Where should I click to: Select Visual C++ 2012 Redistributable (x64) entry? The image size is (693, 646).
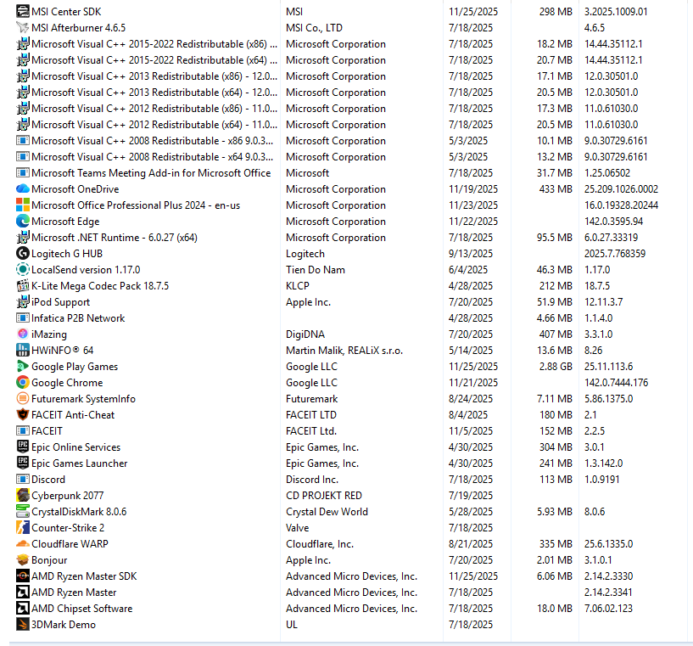tap(154, 124)
